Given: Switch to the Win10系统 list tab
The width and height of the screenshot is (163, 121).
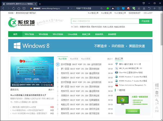Looking at the screenshot, I should click(x=86, y=59).
